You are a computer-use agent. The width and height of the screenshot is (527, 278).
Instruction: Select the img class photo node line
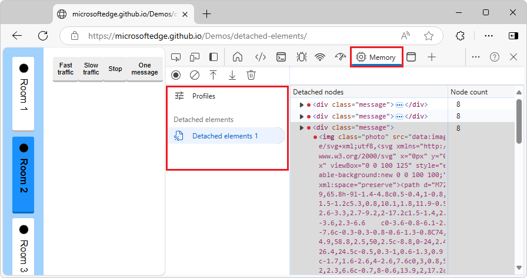pyautogui.click(x=382, y=137)
